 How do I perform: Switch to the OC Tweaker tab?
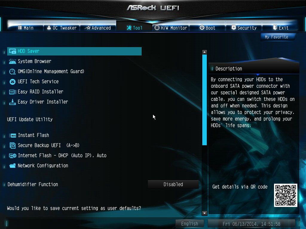click(62, 28)
